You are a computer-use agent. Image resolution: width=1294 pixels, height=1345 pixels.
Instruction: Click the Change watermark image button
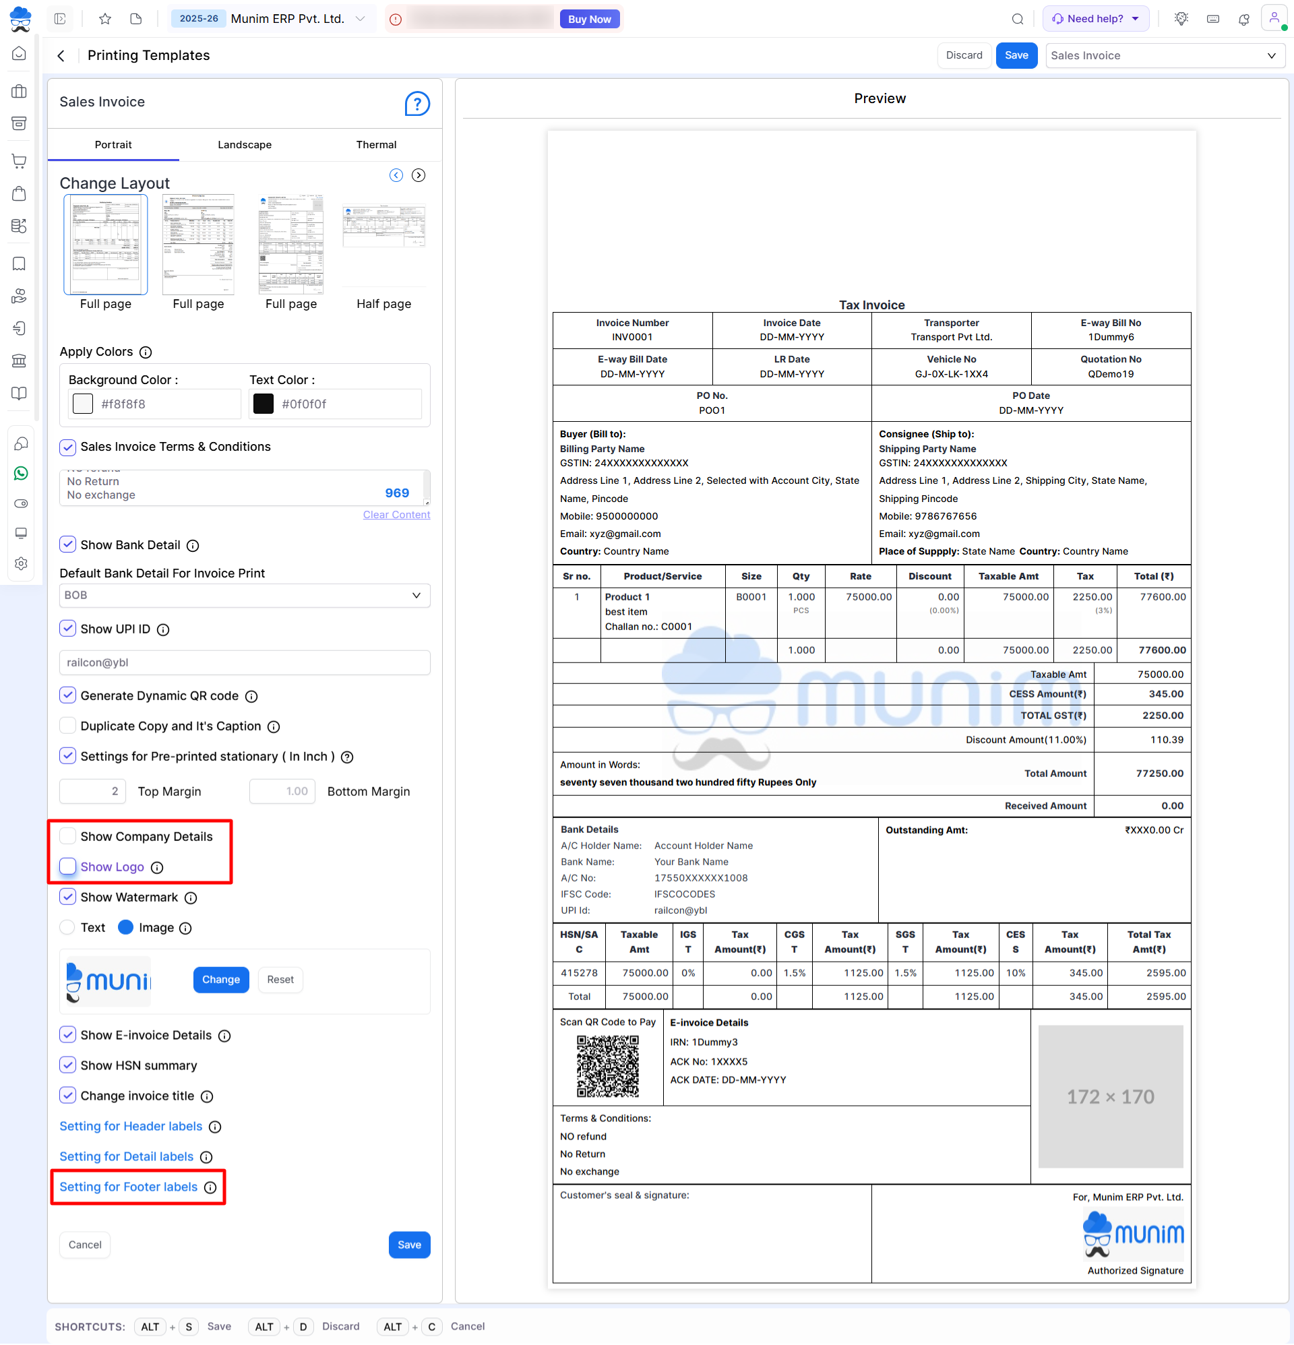pos(220,979)
